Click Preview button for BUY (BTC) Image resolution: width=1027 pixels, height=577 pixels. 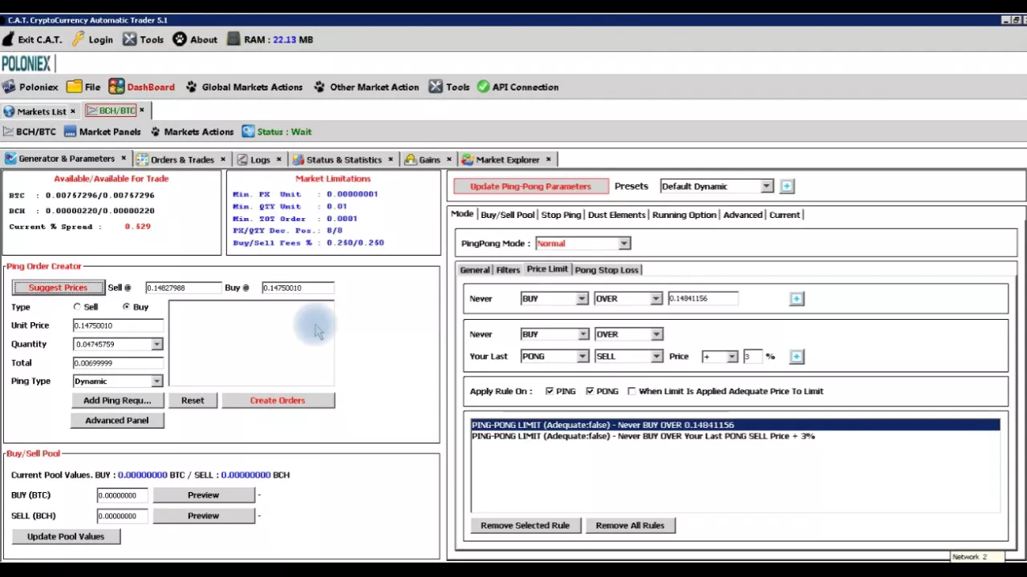(x=203, y=495)
